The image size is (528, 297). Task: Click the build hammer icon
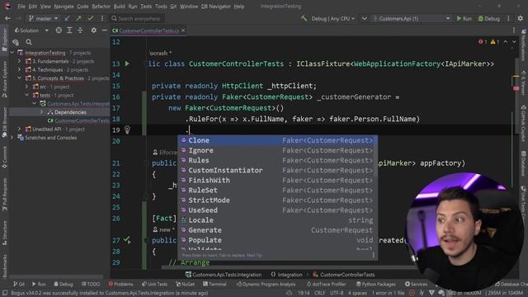(304, 18)
